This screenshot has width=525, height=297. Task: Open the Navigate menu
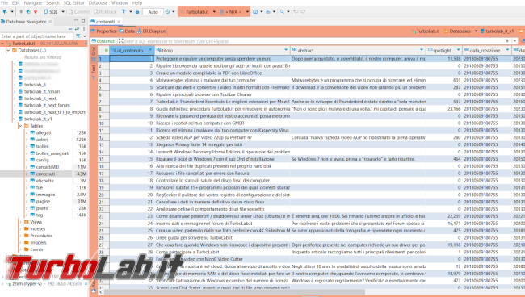(x=33, y=2)
